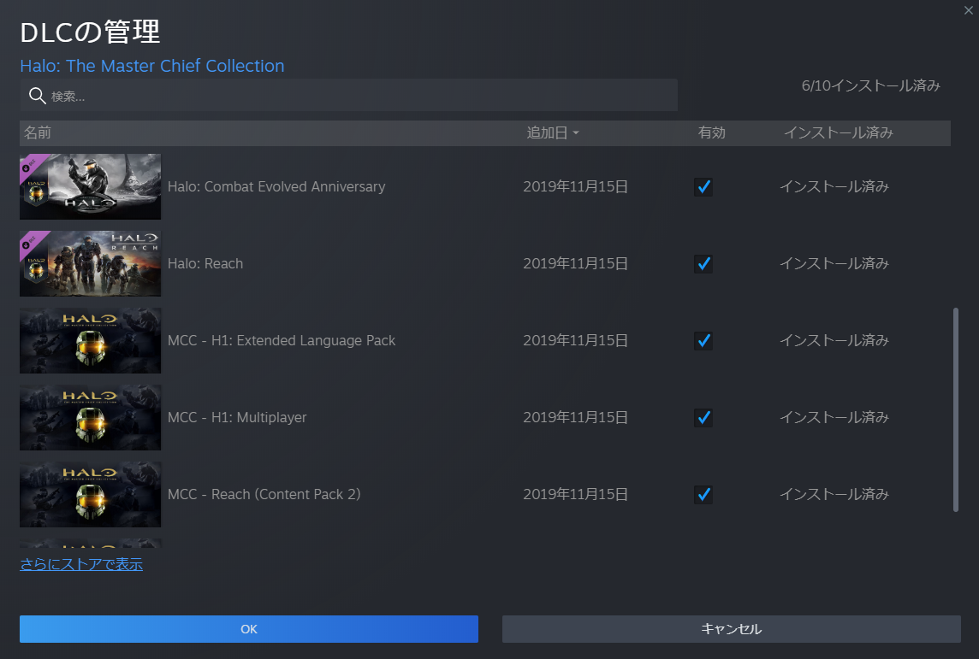The image size is (979, 659).
Task: Confirm with the OK button
Action: [249, 629]
